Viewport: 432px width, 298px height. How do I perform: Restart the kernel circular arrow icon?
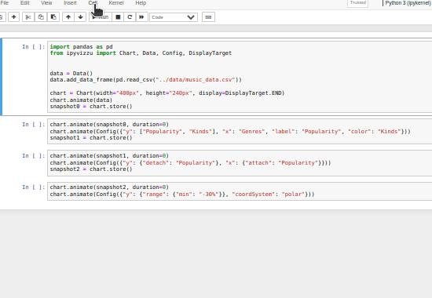130,17
